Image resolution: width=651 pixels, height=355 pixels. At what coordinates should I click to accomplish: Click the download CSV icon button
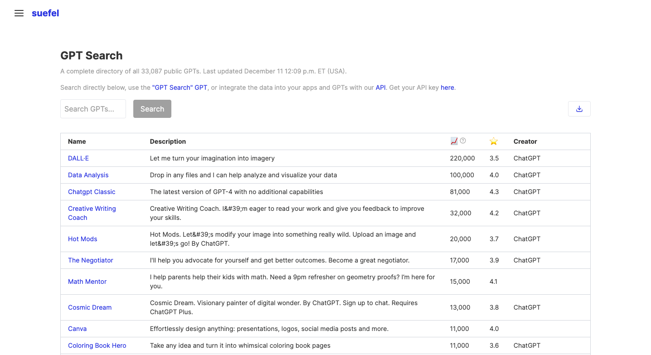(579, 109)
